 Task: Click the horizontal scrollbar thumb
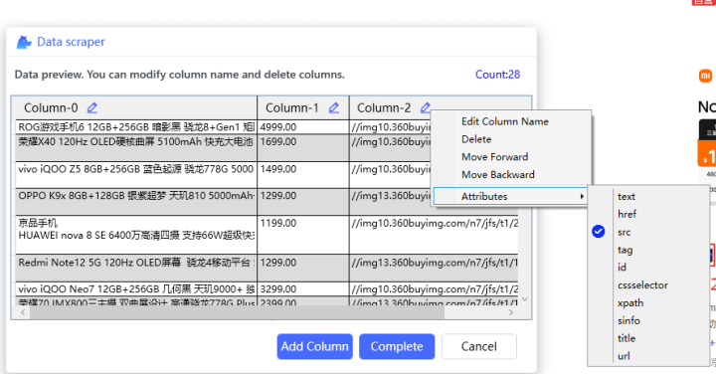tap(237, 312)
